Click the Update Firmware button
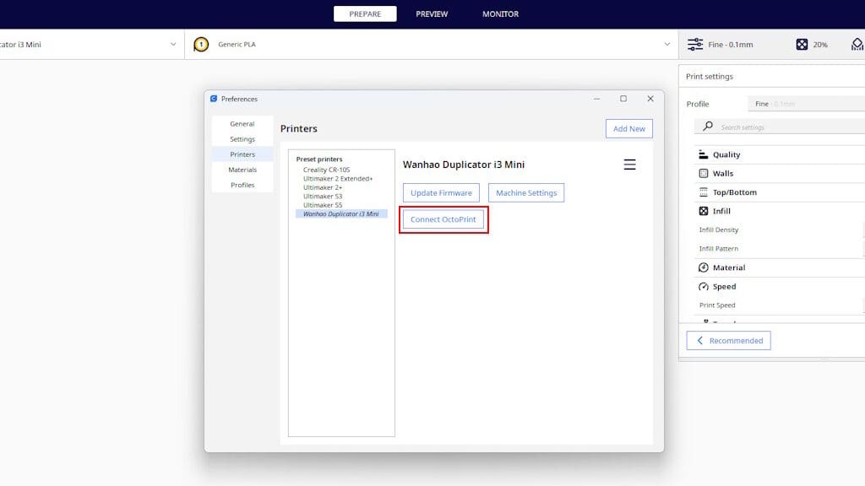865x486 pixels. tap(441, 193)
